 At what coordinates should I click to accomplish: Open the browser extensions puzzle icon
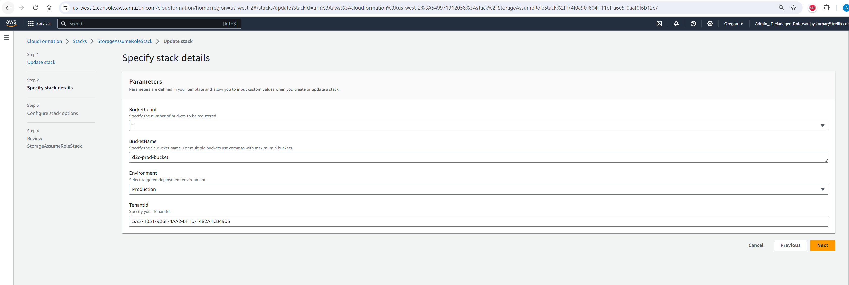click(x=827, y=8)
